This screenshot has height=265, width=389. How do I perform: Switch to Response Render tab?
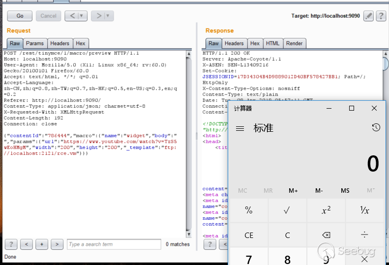pyautogui.click(x=294, y=43)
